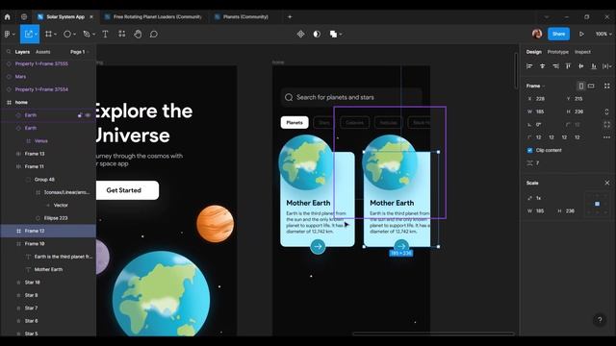616x346 pixels.
Task: Click the search icon in Layers panel
Action: point(9,52)
